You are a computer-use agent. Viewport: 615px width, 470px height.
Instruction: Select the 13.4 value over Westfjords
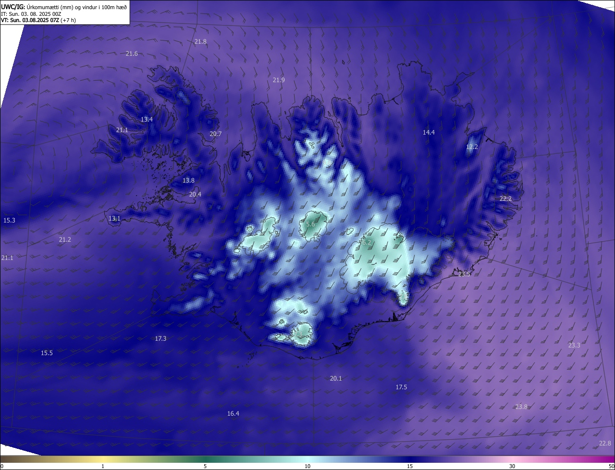(x=147, y=119)
